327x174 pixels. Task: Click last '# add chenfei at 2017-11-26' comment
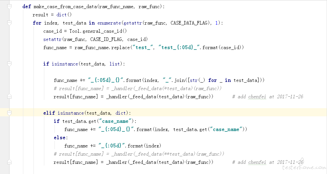coord(268,162)
